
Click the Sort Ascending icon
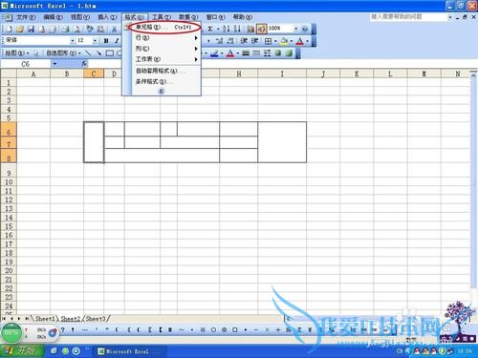(227, 29)
